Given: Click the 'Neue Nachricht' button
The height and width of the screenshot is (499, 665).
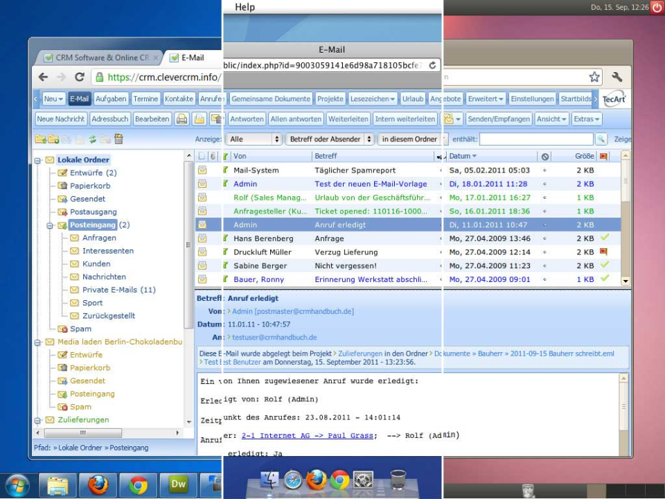Looking at the screenshot, I should (61, 119).
